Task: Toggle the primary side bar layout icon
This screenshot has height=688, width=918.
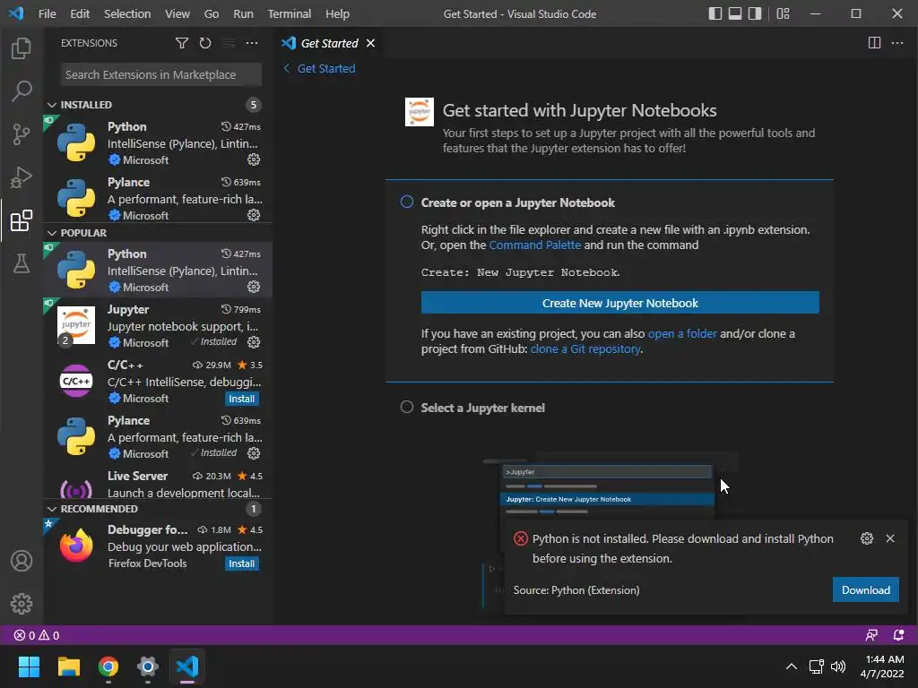Action: tap(714, 13)
